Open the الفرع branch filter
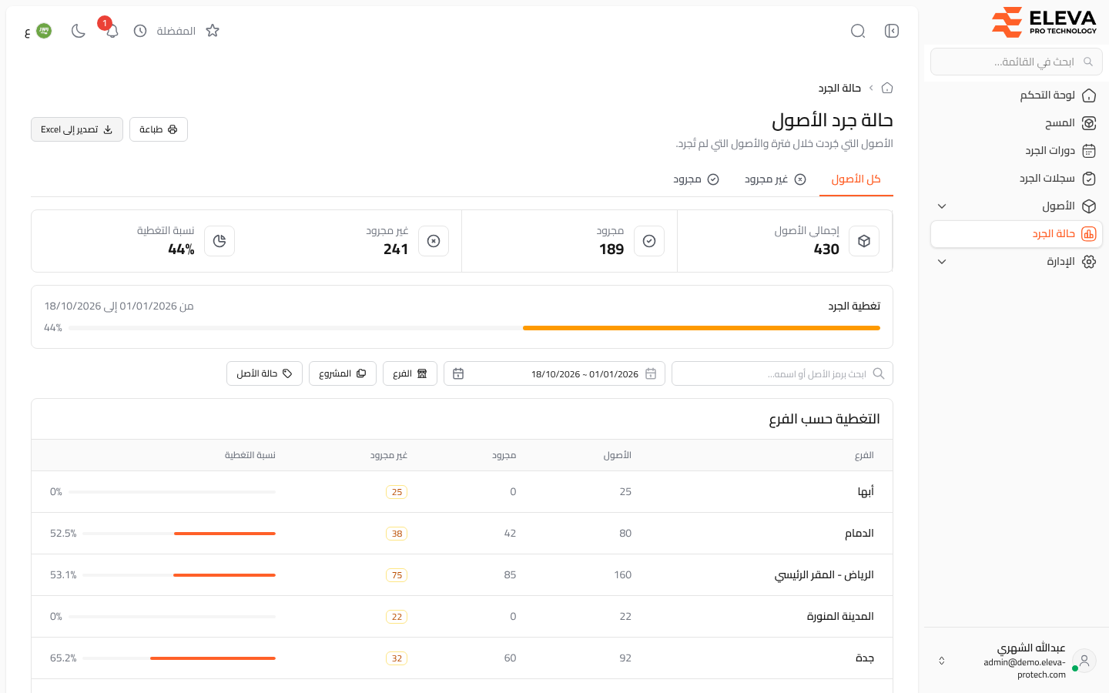The width and height of the screenshot is (1109, 693). (410, 373)
